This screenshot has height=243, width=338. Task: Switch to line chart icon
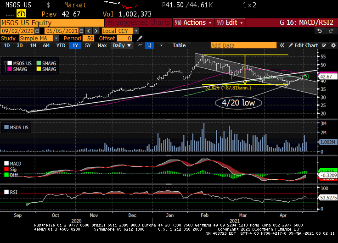(x=140, y=45)
